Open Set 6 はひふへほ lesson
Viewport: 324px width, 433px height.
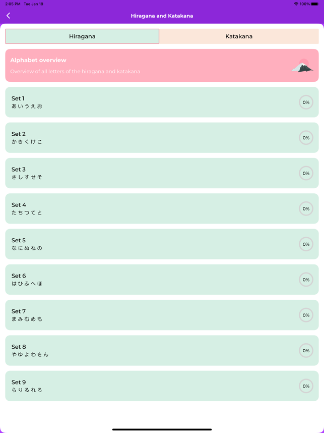click(x=162, y=280)
